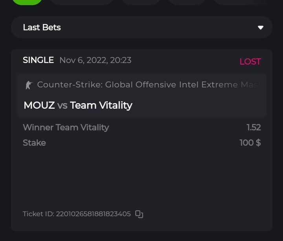The width and height of the screenshot is (283, 241).
Task: Click the Winner Team Vitality selection
Action: click(x=66, y=127)
